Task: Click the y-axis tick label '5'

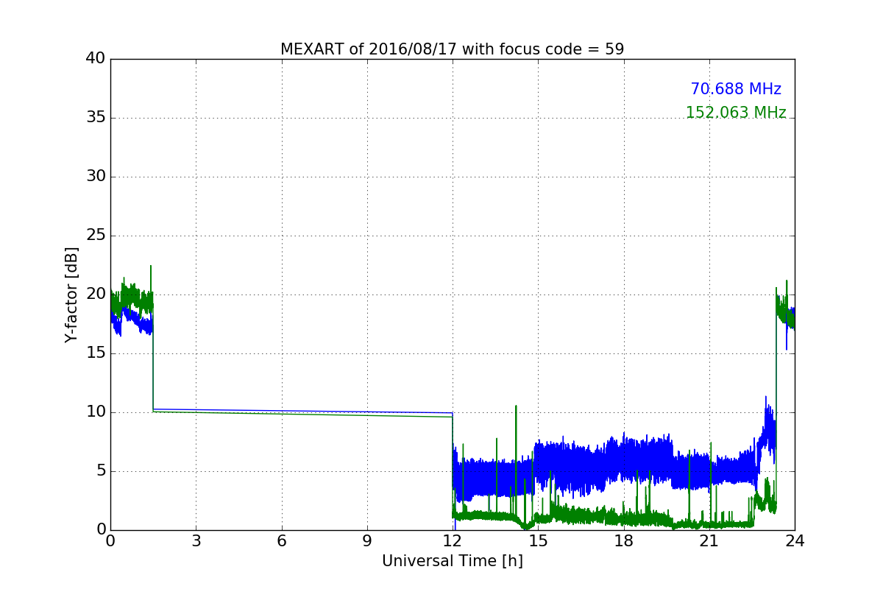Action: pyautogui.click(x=100, y=470)
